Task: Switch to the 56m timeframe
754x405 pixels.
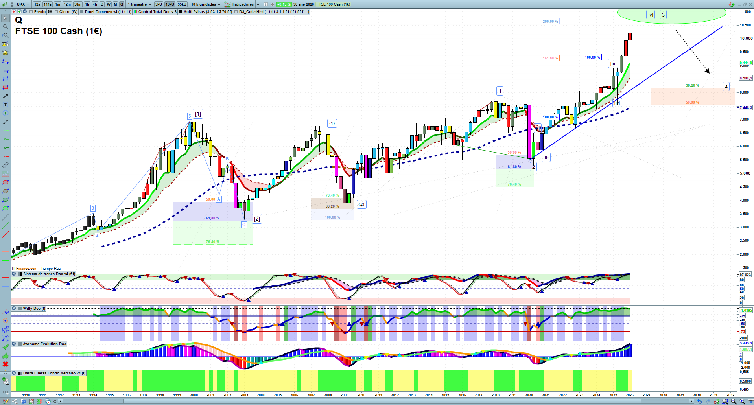Action: coord(78,4)
